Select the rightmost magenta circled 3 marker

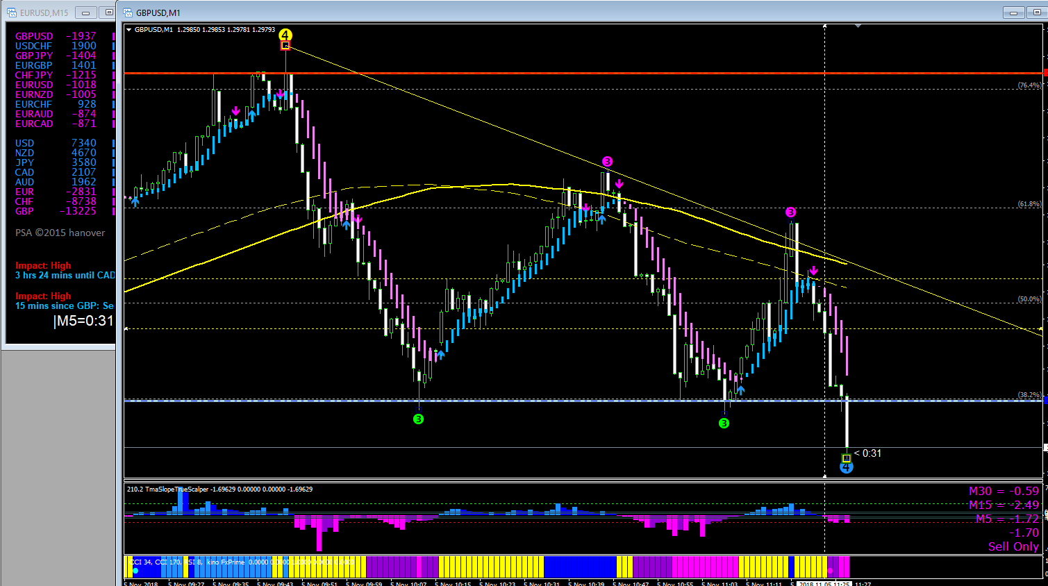(x=790, y=212)
